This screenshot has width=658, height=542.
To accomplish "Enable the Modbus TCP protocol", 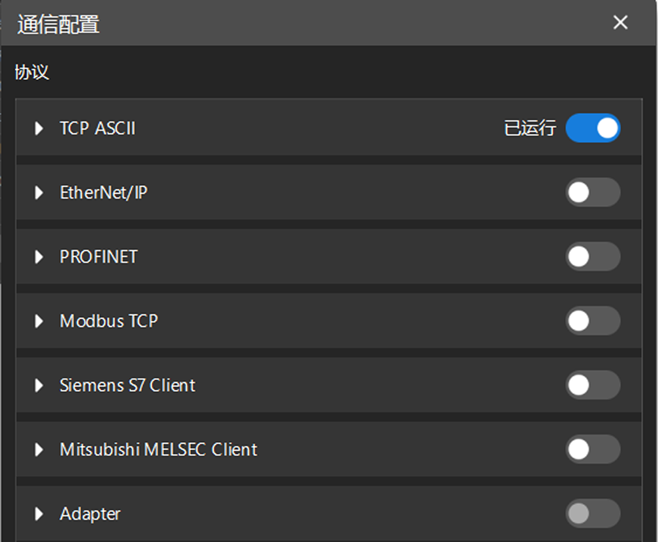I will 593,321.
